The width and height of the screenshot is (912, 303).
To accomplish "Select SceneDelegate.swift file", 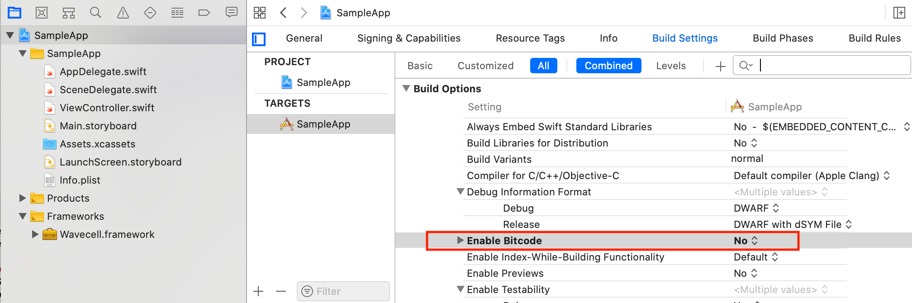I will 108,90.
